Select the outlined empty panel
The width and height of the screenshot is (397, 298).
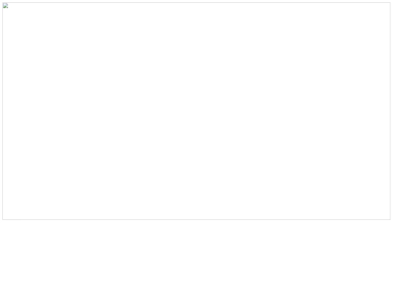196,111
